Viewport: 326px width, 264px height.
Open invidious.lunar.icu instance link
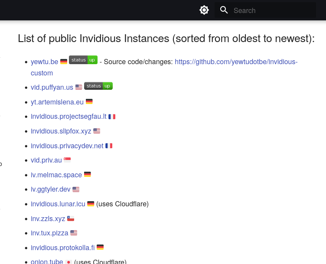[x=58, y=204]
